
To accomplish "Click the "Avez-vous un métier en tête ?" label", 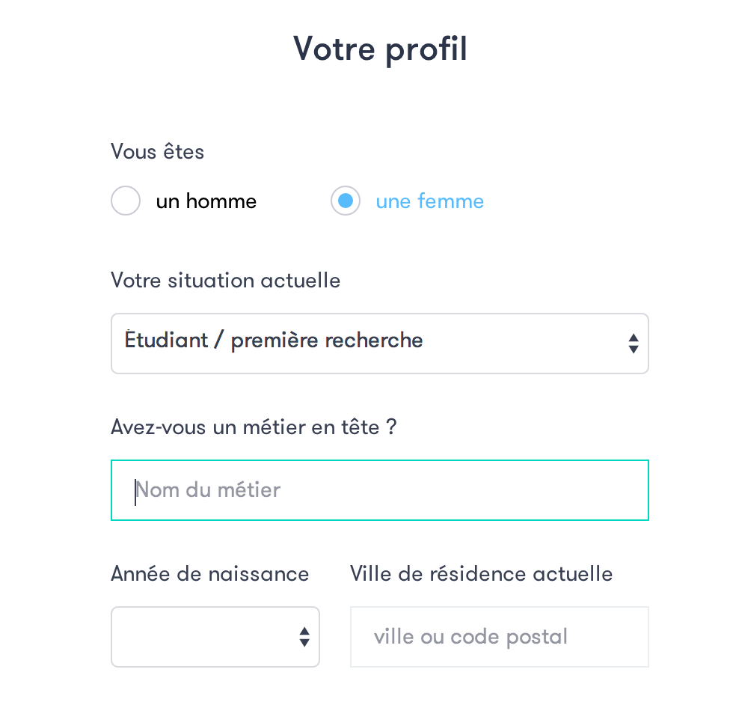I will point(254,427).
